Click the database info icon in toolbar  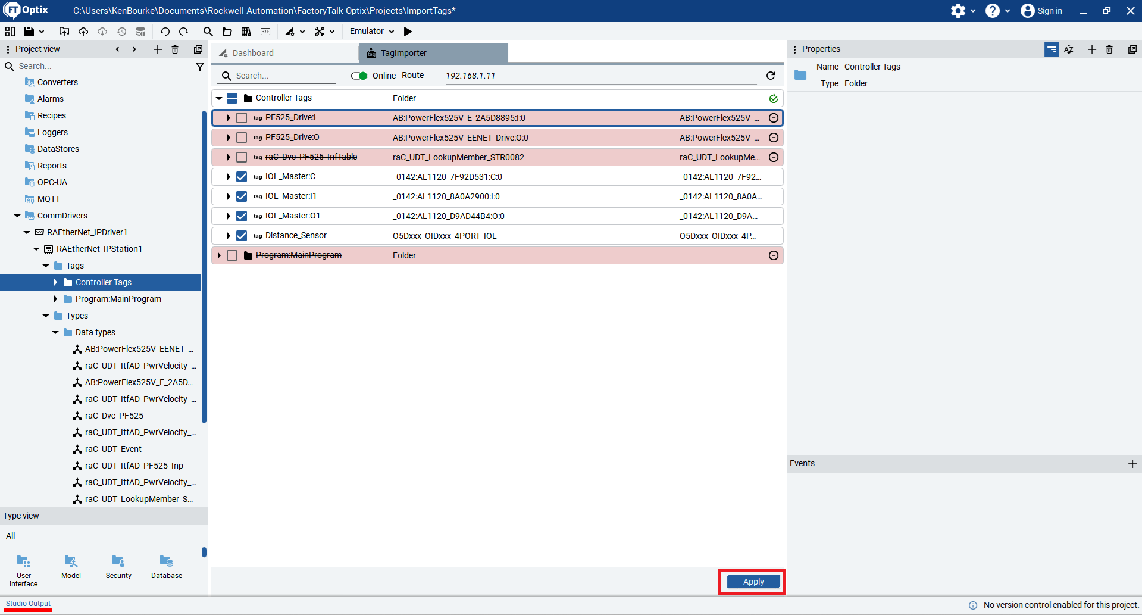click(x=140, y=32)
